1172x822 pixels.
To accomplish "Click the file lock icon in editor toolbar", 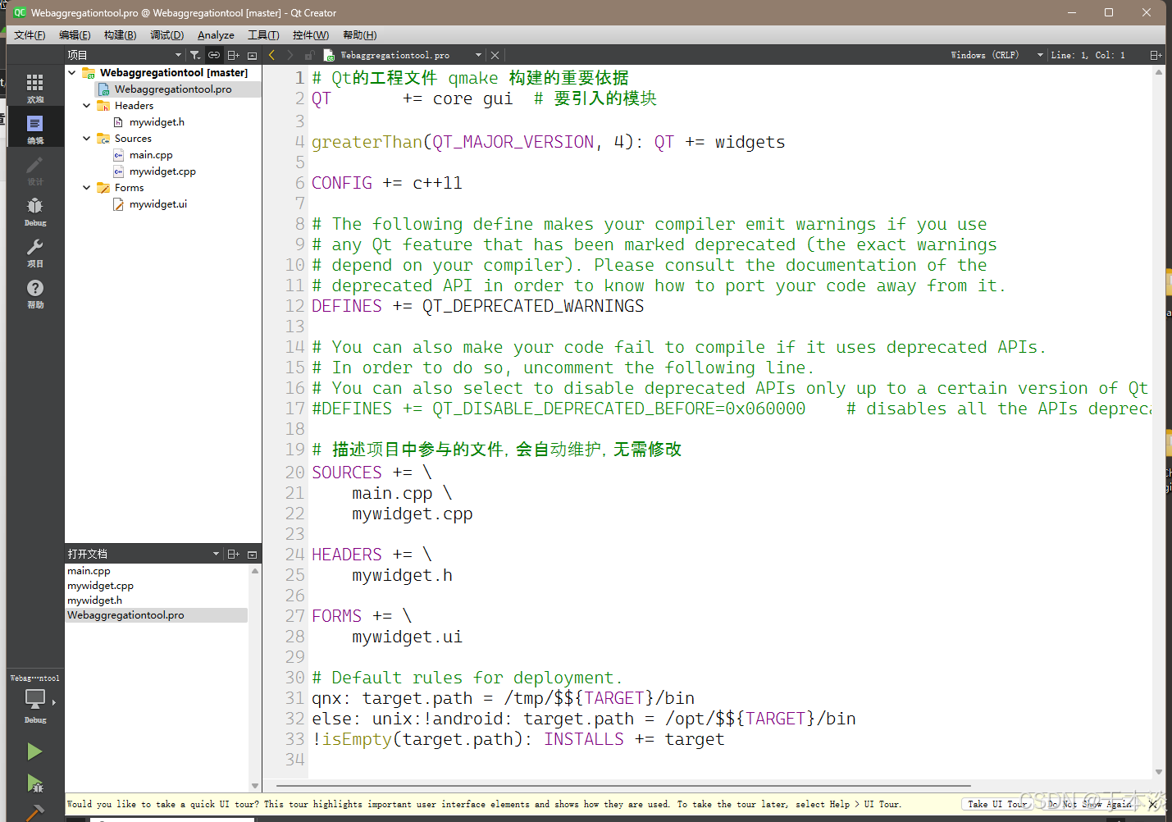I will point(309,55).
